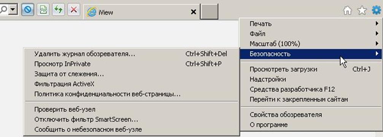Open the Home page icon
Image resolution: width=383 pixels, height=137 pixels.
click(x=348, y=11)
